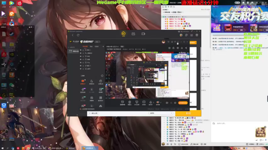Viewport: 268px width, 150px height.
Task: Click the orange start streaming button
Action: 183,103
